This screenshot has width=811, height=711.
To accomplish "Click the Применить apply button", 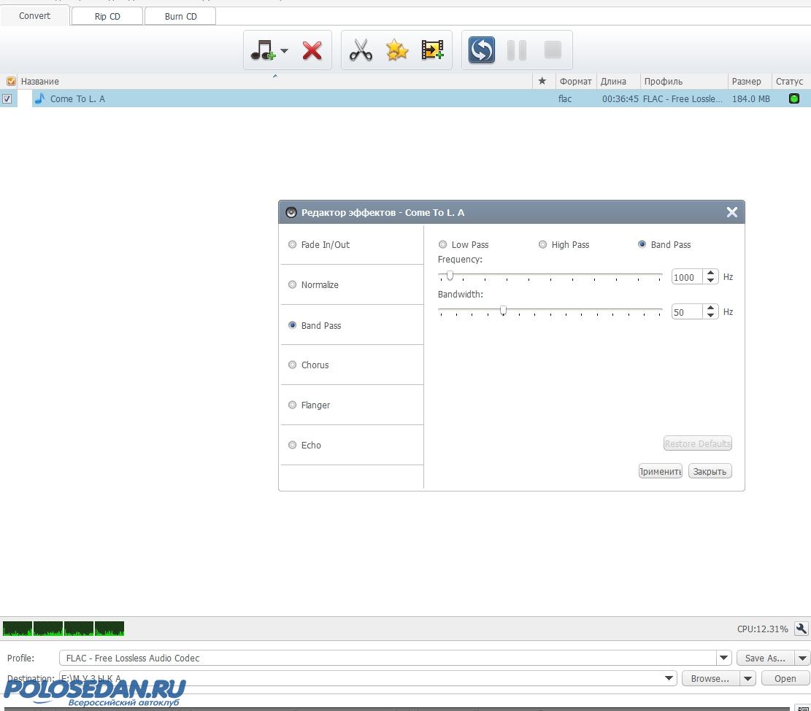I will (660, 471).
